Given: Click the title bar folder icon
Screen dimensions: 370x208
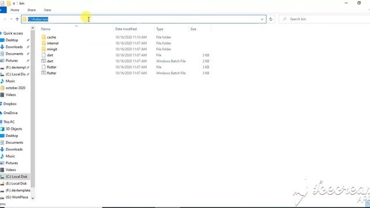Looking at the screenshot, I should [x=9, y=3].
